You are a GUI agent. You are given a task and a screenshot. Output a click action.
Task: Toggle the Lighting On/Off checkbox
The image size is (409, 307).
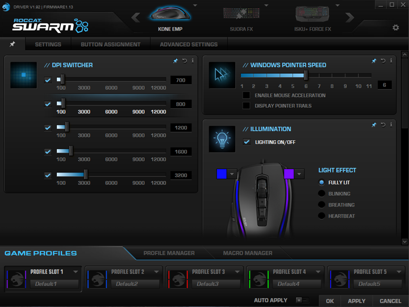[x=247, y=142]
